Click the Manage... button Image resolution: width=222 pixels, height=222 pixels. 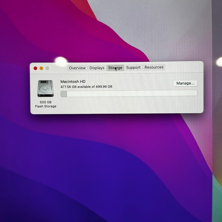pyautogui.click(x=185, y=83)
